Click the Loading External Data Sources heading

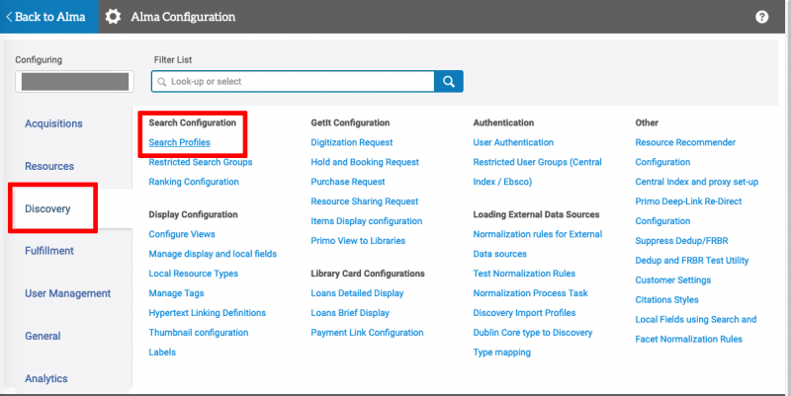coord(536,214)
